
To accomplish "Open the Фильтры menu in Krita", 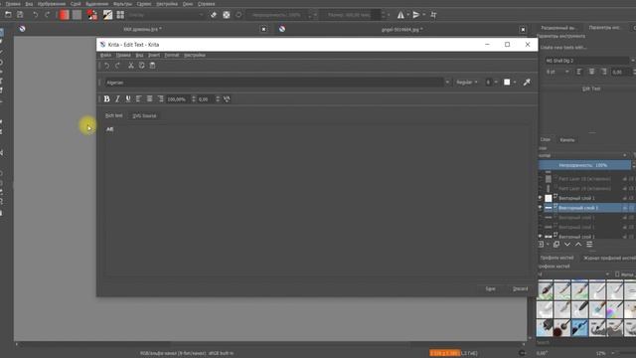I will pos(122,4).
